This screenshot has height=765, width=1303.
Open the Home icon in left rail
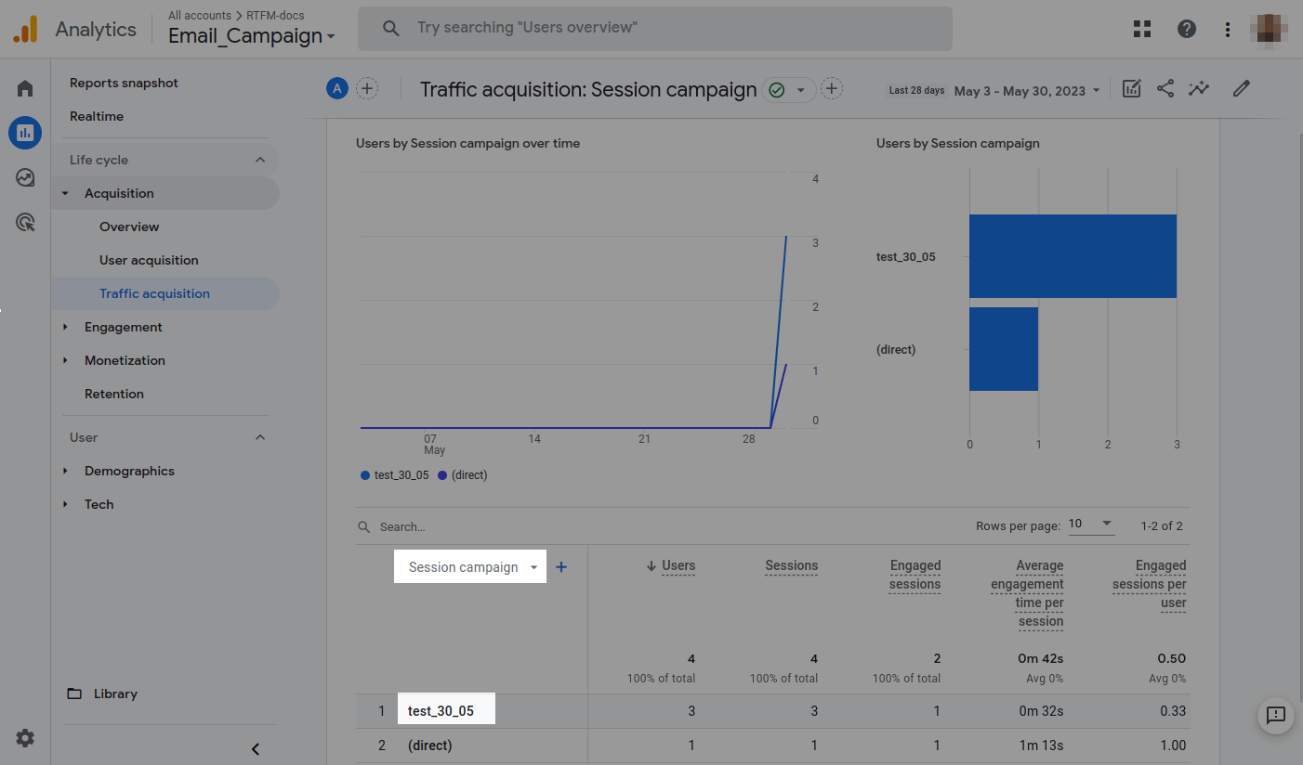click(x=25, y=88)
